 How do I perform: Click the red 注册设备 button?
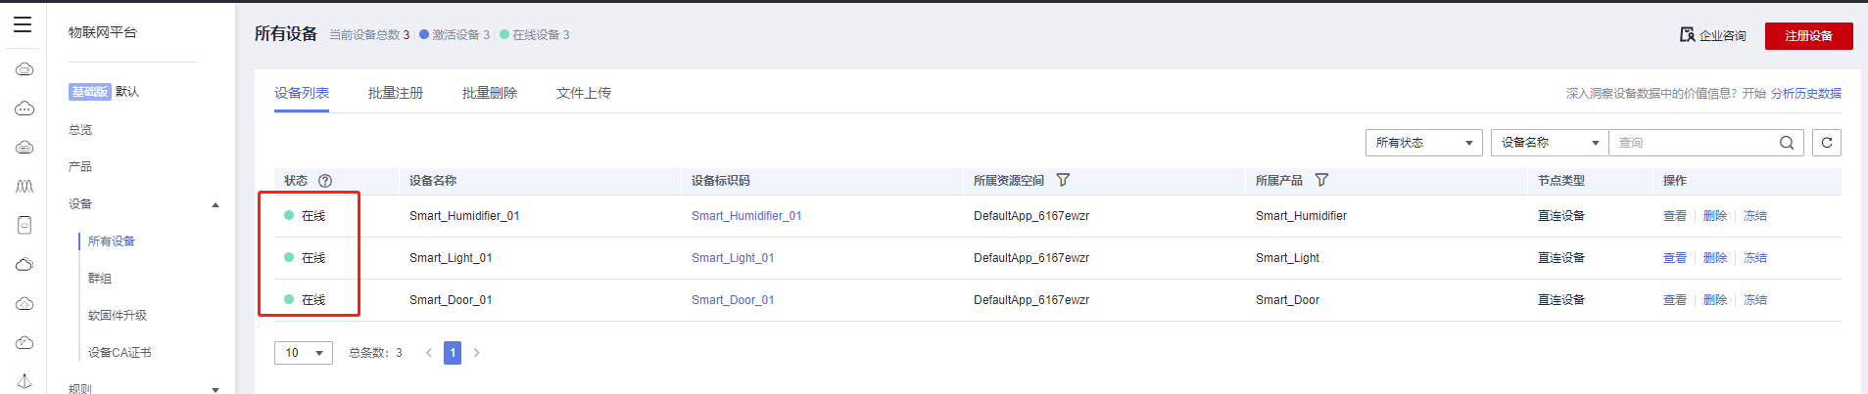(x=1808, y=36)
